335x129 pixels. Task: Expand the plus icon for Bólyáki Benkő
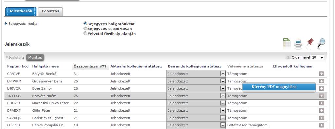click(x=321, y=74)
